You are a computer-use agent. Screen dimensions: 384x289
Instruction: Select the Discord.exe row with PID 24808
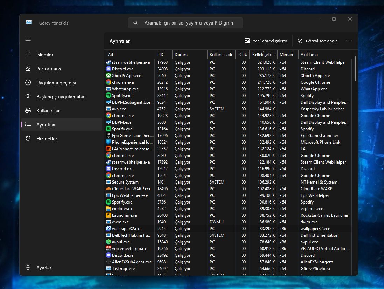tap(123, 69)
